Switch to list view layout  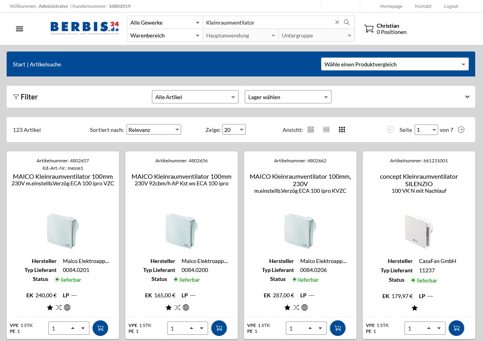(311, 130)
